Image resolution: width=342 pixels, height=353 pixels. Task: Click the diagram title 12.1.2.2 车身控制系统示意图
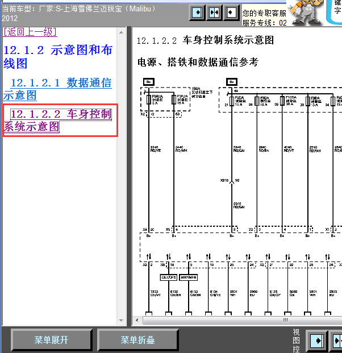pyautogui.click(x=205, y=40)
